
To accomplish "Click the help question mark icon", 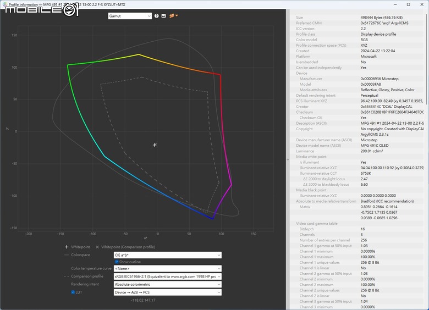I will pyautogui.click(x=157, y=16).
